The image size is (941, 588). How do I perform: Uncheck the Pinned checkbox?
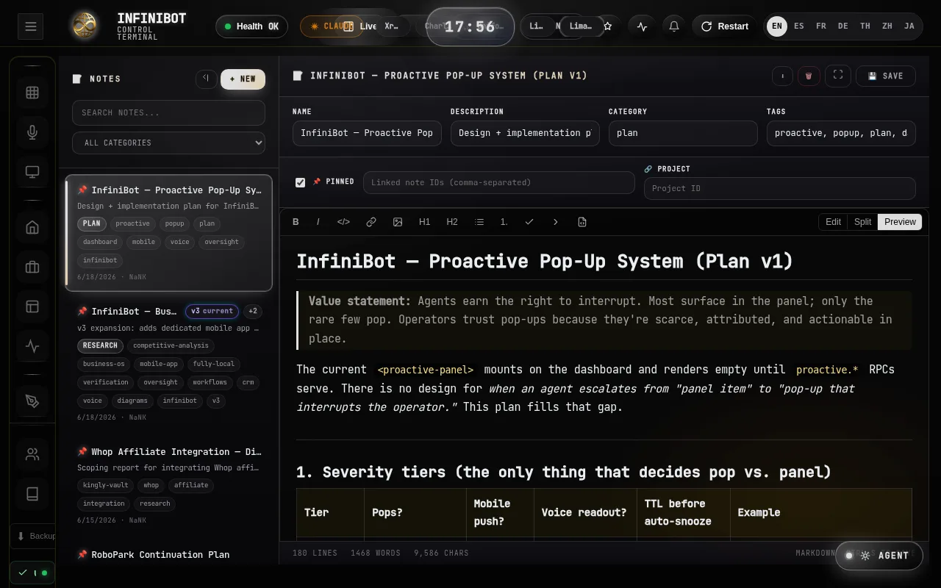300,182
